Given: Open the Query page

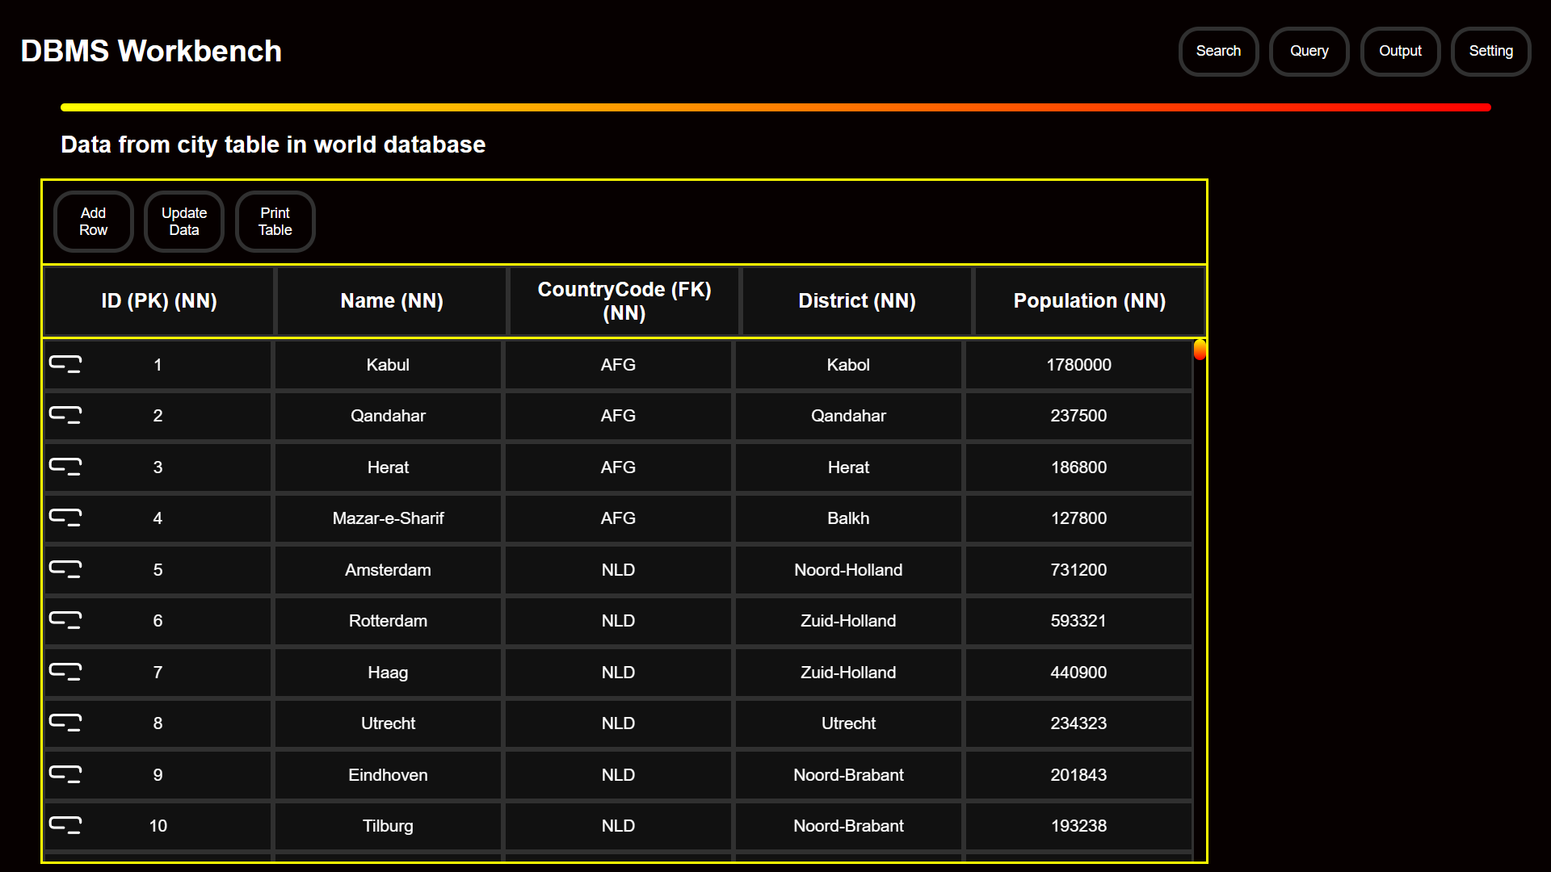Looking at the screenshot, I should [1309, 51].
